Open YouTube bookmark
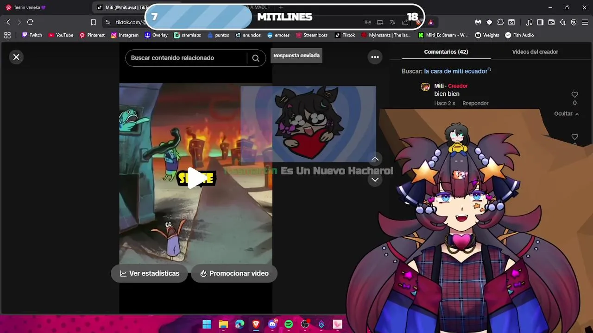The image size is (593, 333). click(61, 35)
